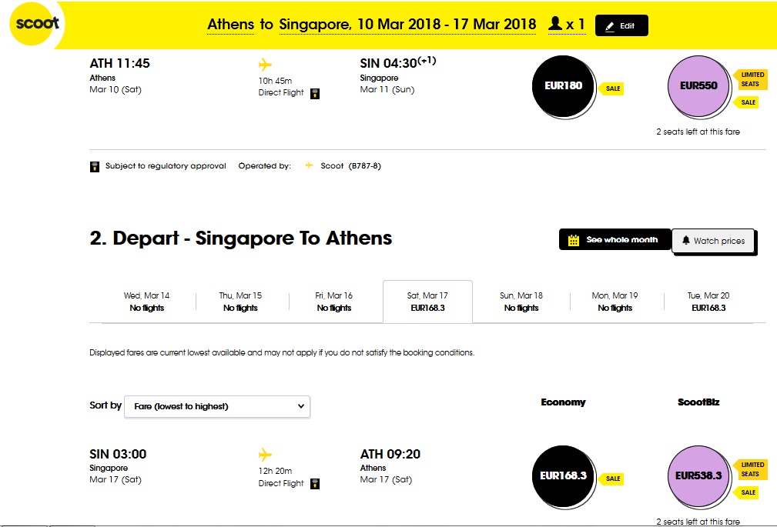Screen dimensions: 777x527
Task: Click the '10h 45m' duration text
Action: [275, 81]
